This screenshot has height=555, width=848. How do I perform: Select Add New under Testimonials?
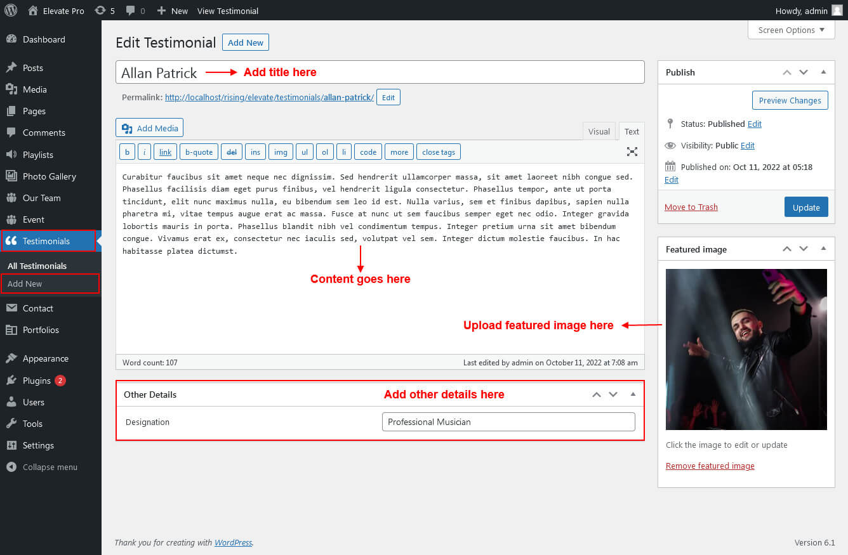tap(25, 284)
